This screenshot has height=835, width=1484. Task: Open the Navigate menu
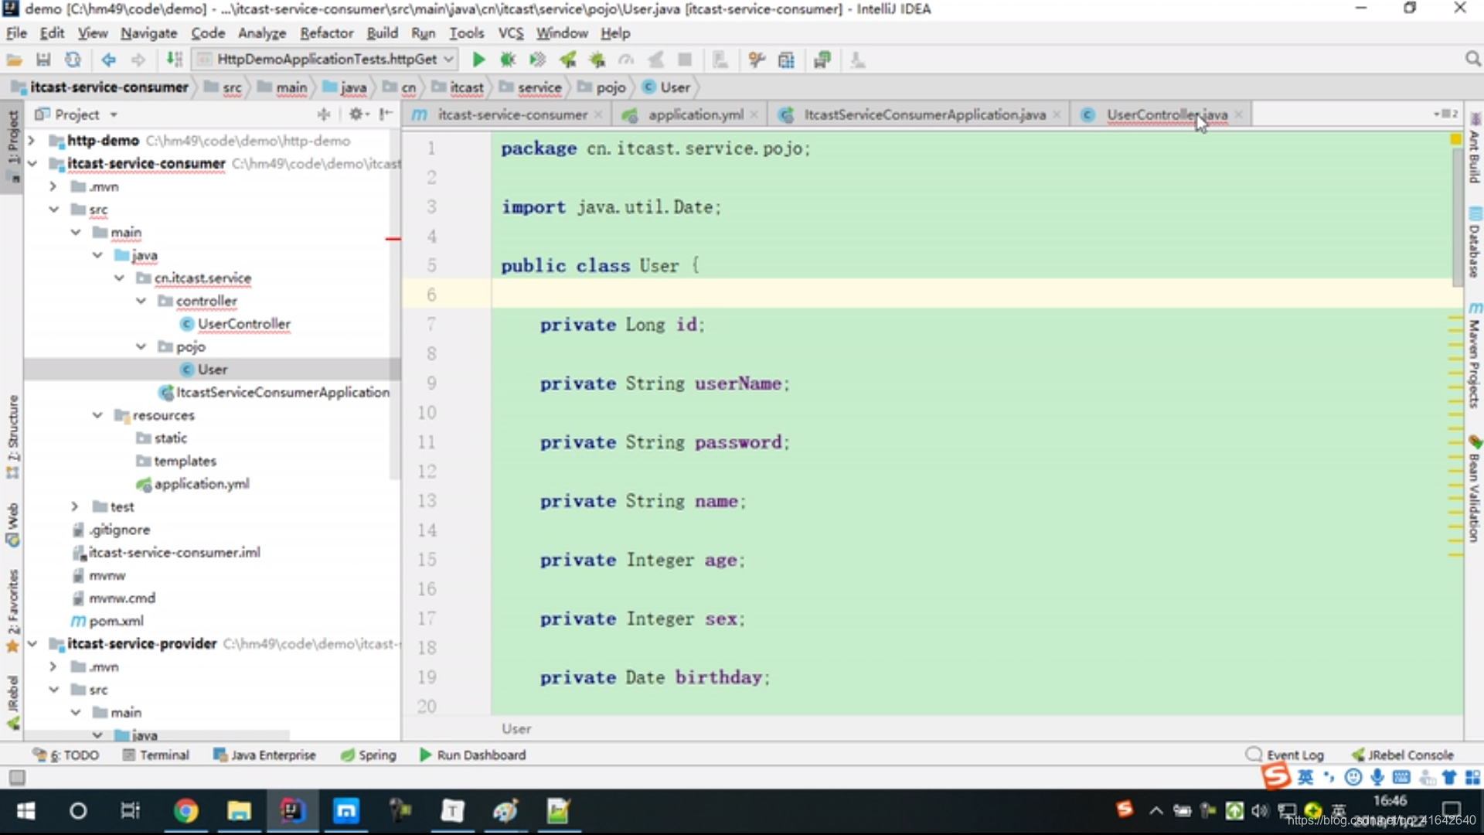pos(148,33)
